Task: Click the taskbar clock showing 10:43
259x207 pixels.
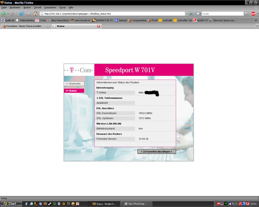Action: click(254, 204)
